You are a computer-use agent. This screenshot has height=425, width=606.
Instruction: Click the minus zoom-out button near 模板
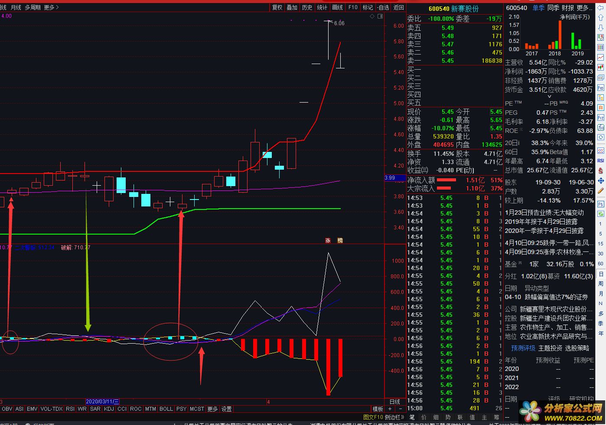pyautogui.click(x=400, y=409)
